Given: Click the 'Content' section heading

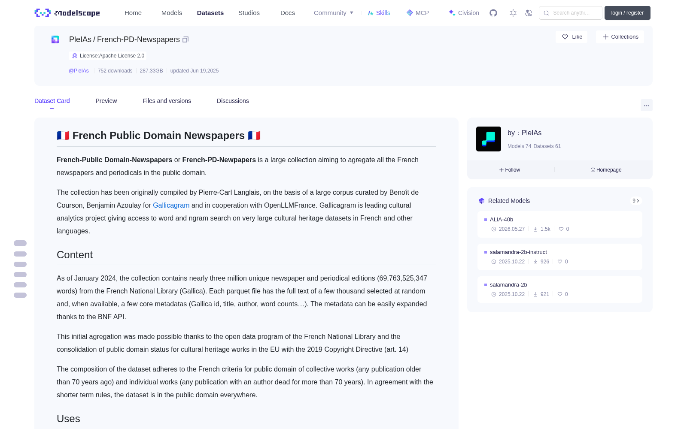Looking at the screenshot, I should click(x=75, y=255).
